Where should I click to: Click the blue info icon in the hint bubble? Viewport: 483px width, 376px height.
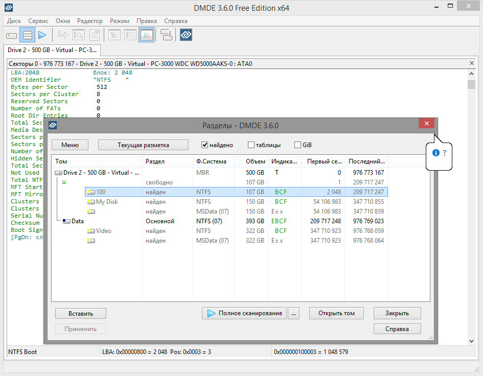tap(435, 153)
